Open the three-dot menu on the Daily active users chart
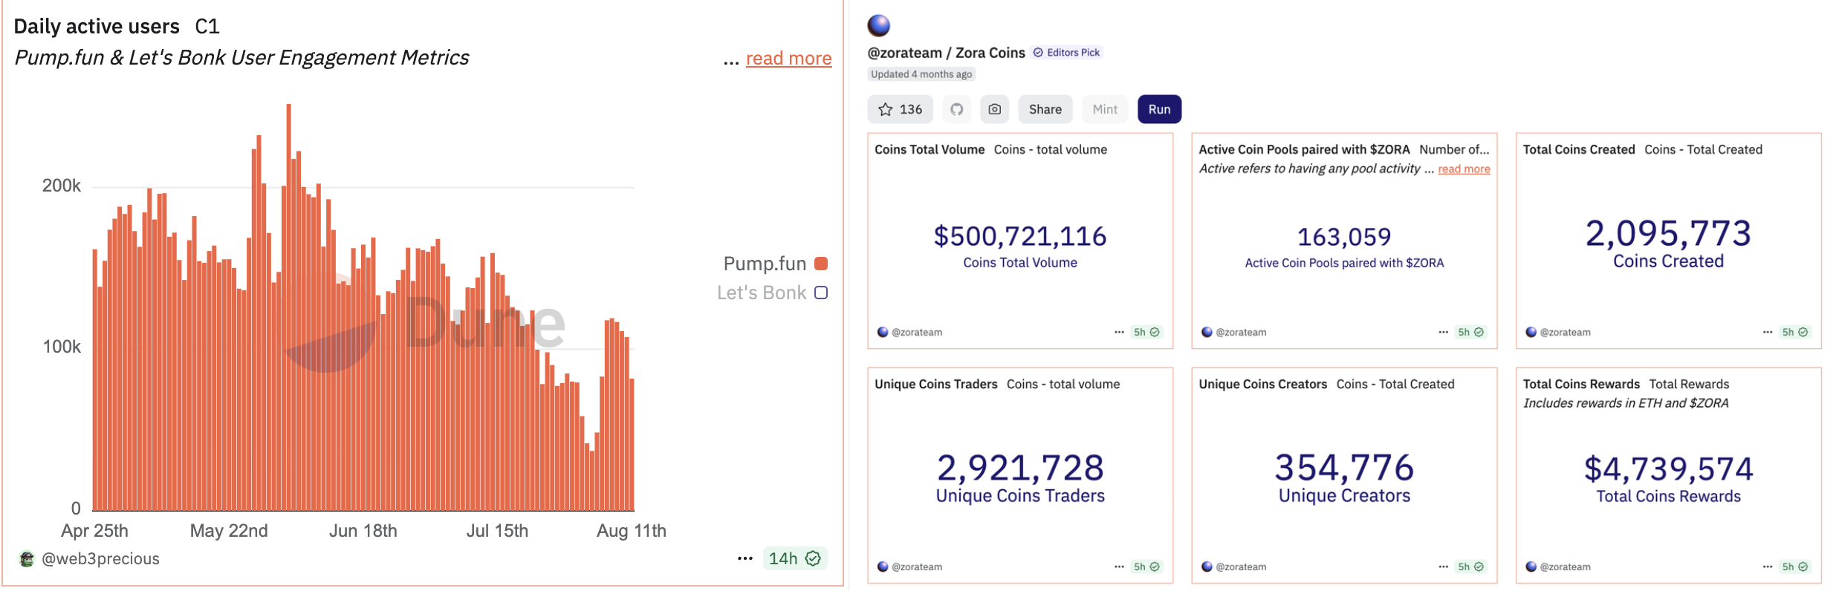1833x591 pixels. (744, 558)
